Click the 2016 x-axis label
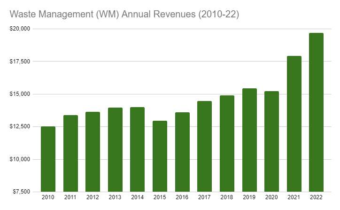 pos(182,197)
